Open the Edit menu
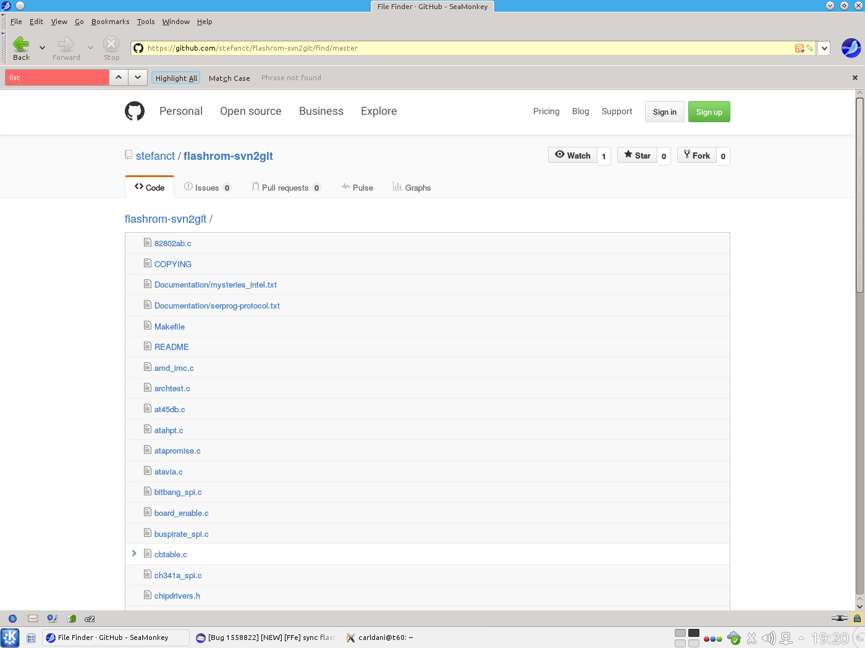Image resolution: width=865 pixels, height=648 pixels. 36,22
